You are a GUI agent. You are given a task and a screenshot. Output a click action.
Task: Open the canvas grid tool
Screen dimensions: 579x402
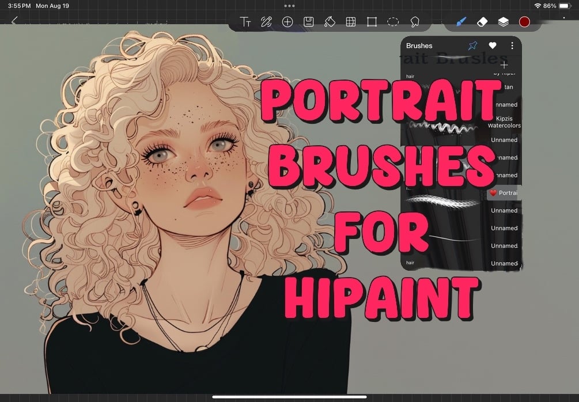coord(351,22)
